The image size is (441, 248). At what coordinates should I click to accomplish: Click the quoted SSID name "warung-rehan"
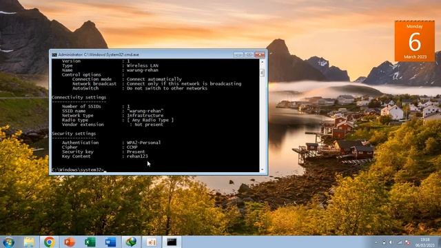click(x=145, y=111)
